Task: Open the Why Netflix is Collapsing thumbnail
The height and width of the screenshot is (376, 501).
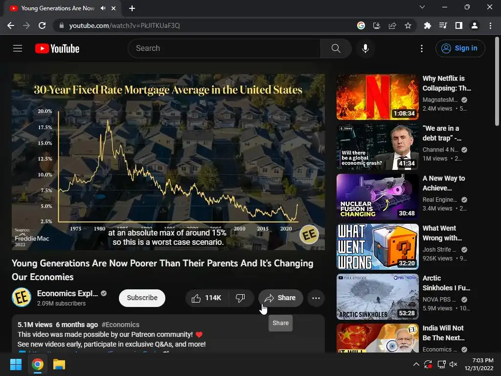Action: pyautogui.click(x=377, y=97)
